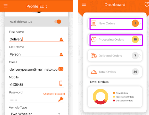Image resolution: width=149 pixels, height=115 pixels.
Task: Click the Profile Edit header title
Action: click(x=37, y=6)
